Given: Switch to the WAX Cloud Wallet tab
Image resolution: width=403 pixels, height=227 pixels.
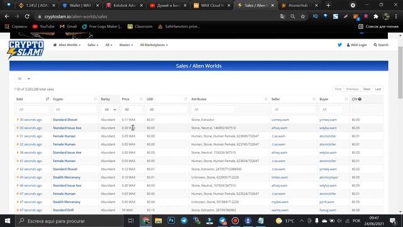Looking at the screenshot, I should pos(212,6).
